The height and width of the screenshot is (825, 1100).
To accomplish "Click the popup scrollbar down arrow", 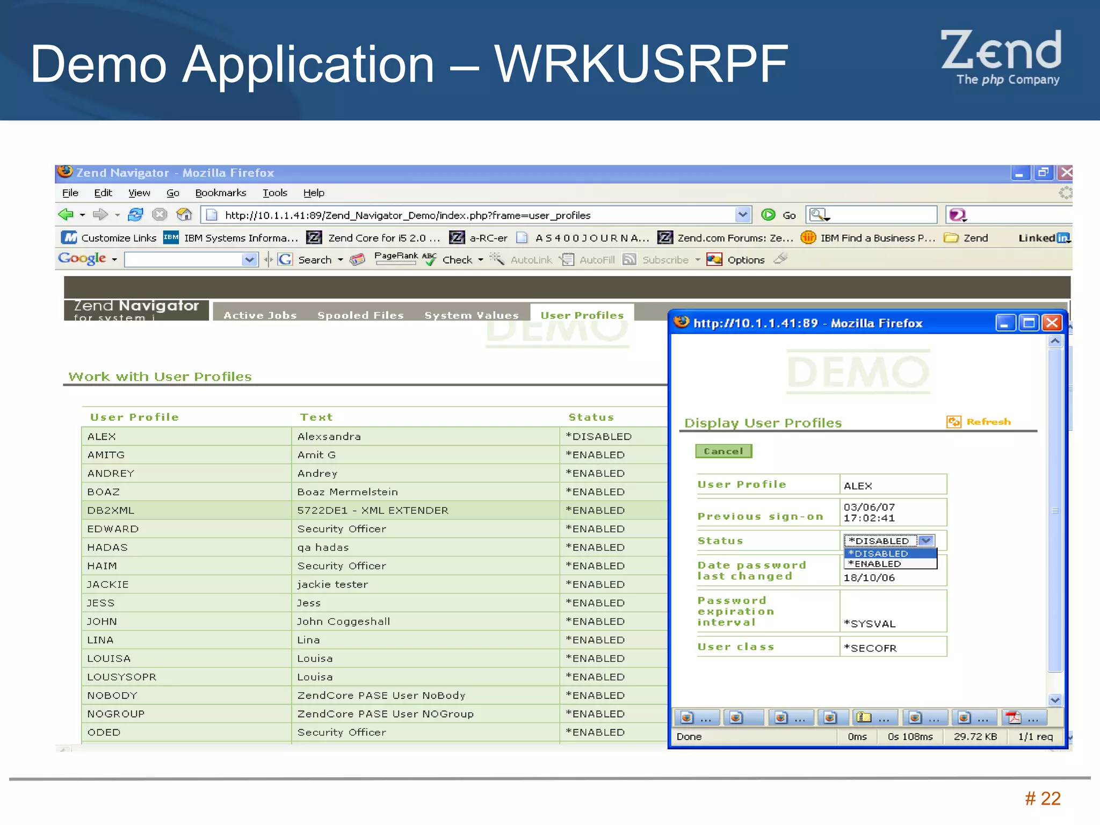I will coord(1055,699).
